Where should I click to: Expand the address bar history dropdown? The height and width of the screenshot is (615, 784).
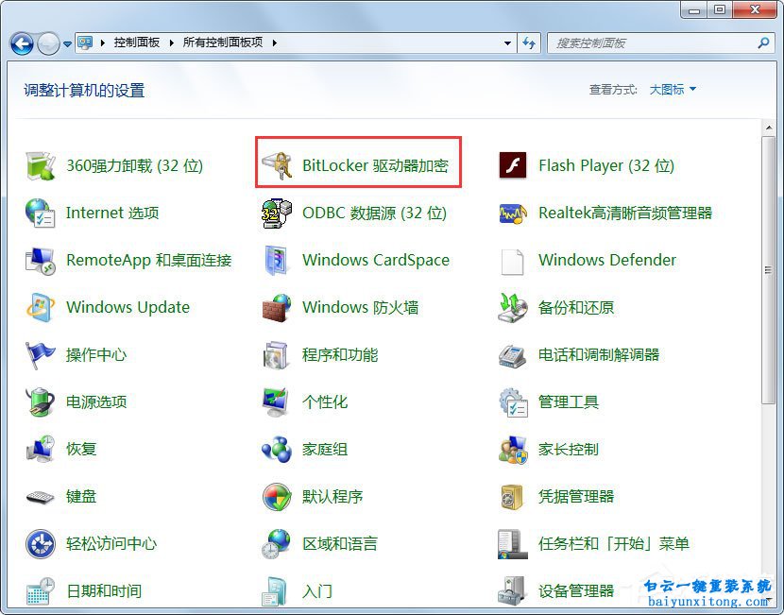[x=508, y=43]
